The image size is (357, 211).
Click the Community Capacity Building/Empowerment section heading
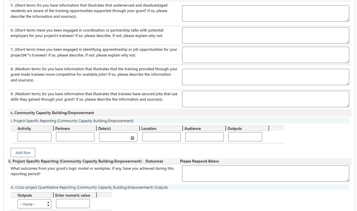52,113
